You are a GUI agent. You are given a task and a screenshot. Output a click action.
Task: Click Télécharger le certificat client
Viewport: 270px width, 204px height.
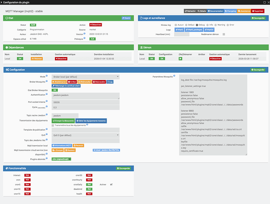click(66, 86)
